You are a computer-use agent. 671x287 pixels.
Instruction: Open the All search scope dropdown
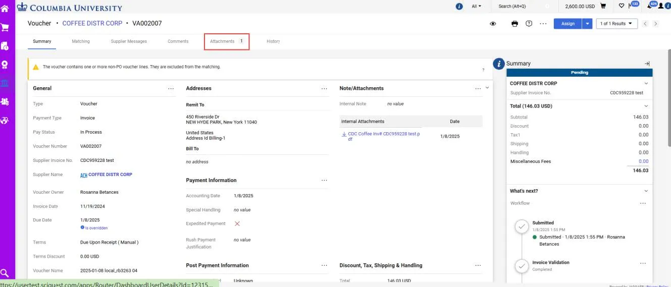[x=477, y=7]
